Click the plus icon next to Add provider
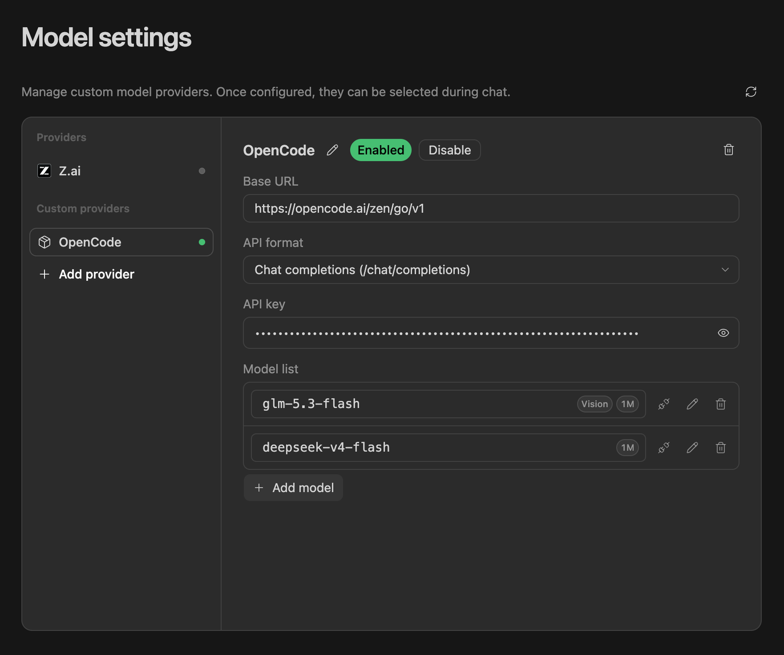 pyautogui.click(x=45, y=274)
